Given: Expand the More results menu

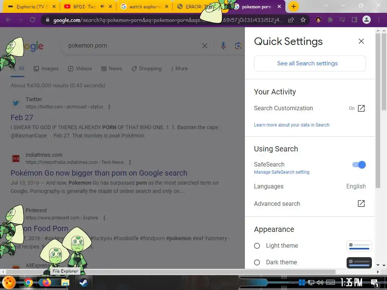Looking at the screenshot, I should pyautogui.click(x=179, y=69).
